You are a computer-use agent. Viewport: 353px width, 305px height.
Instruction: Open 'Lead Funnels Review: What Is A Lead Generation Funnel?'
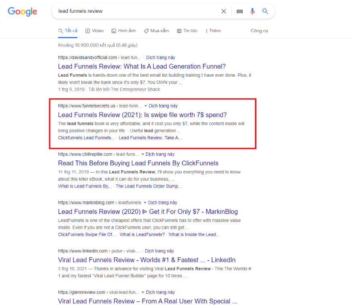[142, 67]
